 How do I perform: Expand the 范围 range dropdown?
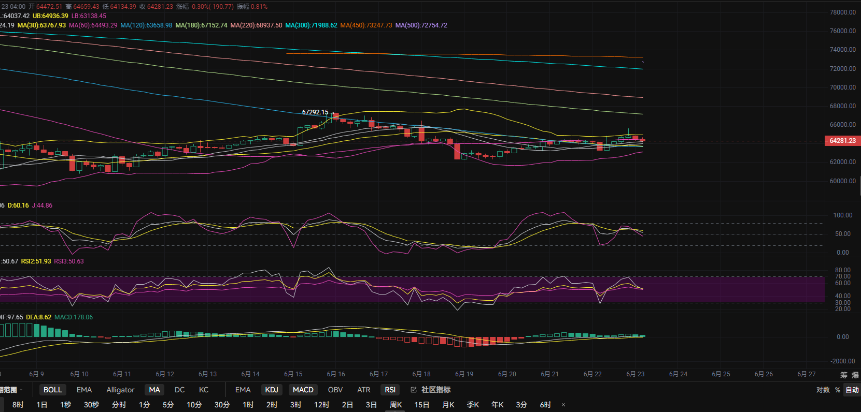pos(10,390)
